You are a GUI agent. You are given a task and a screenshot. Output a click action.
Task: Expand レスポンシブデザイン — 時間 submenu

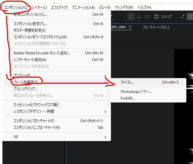[105, 112]
